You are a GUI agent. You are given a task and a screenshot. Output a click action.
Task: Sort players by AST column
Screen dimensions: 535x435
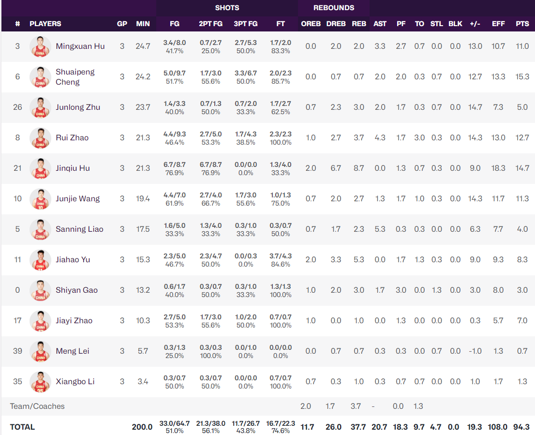(x=380, y=24)
